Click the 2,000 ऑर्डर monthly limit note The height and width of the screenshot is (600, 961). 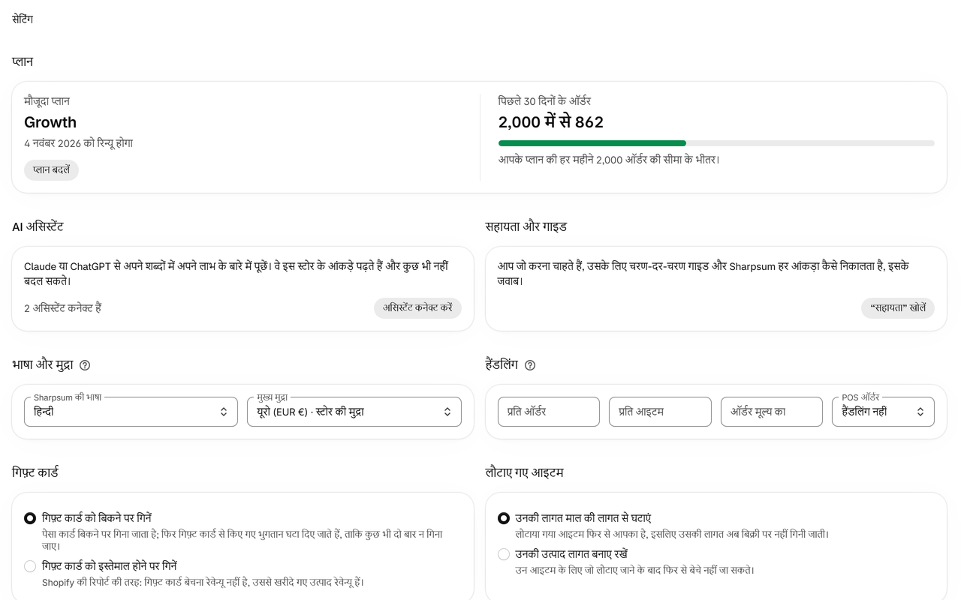pyautogui.click(x=609, y=160)
